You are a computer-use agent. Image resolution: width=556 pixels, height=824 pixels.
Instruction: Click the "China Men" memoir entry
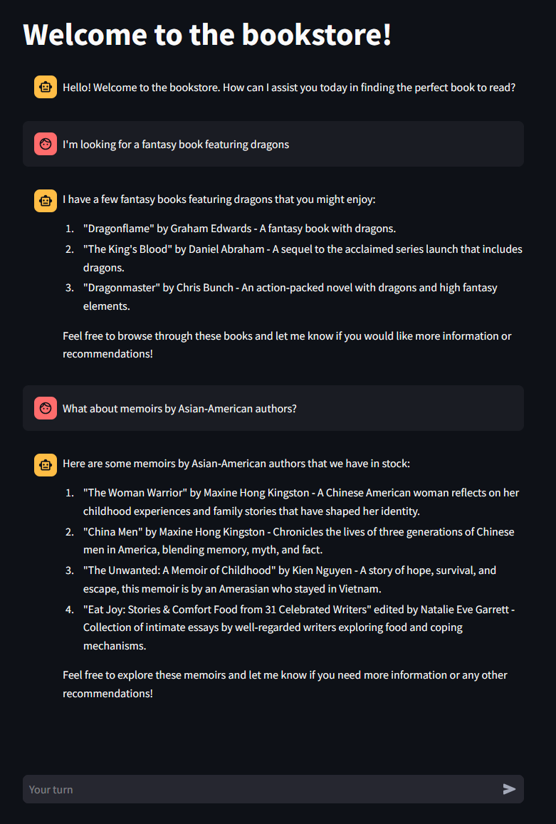point(298,541)
